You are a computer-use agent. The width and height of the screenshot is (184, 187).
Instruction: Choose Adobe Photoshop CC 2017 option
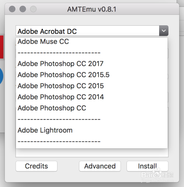tap(92, 64)
